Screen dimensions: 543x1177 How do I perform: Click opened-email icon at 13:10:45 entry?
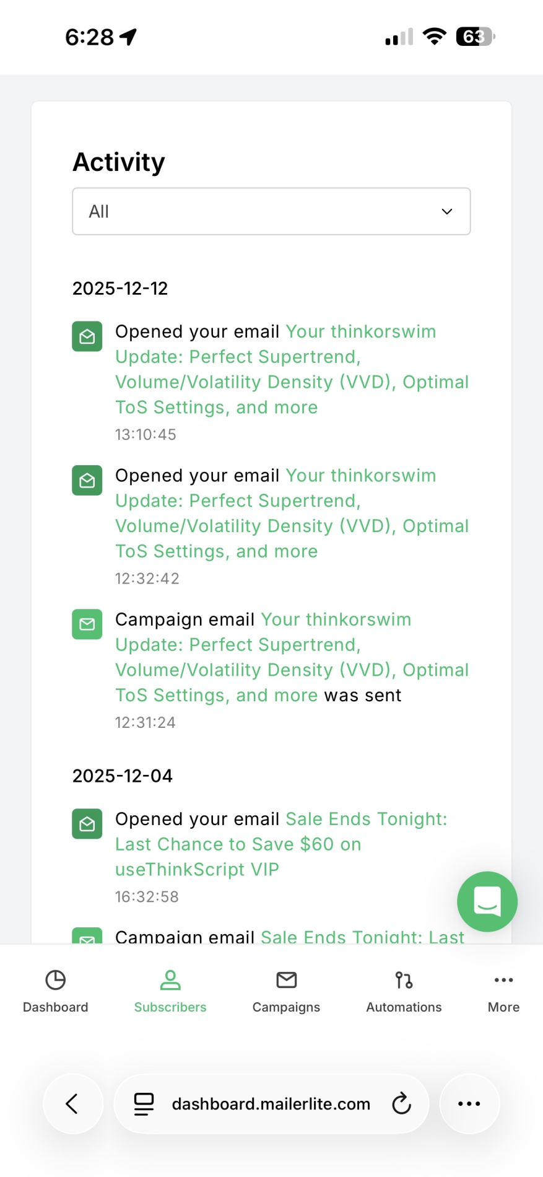click(87, 336)
